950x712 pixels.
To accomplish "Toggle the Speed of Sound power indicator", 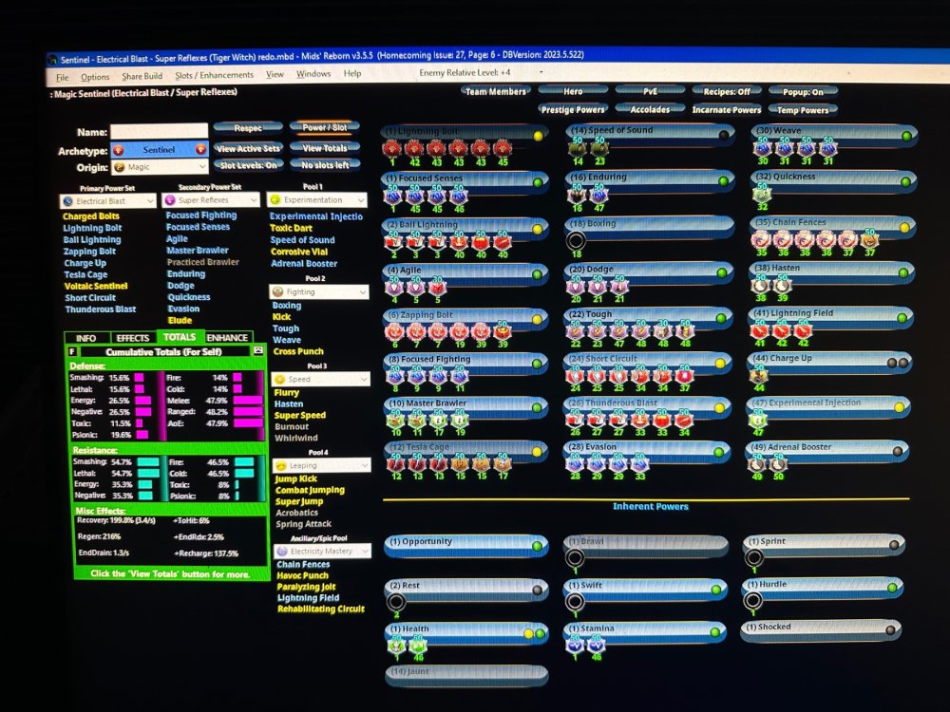I will tap(724, 135).
